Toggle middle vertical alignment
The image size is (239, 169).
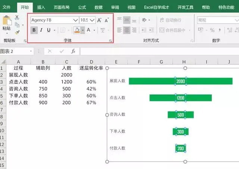(x=127, y=20)
